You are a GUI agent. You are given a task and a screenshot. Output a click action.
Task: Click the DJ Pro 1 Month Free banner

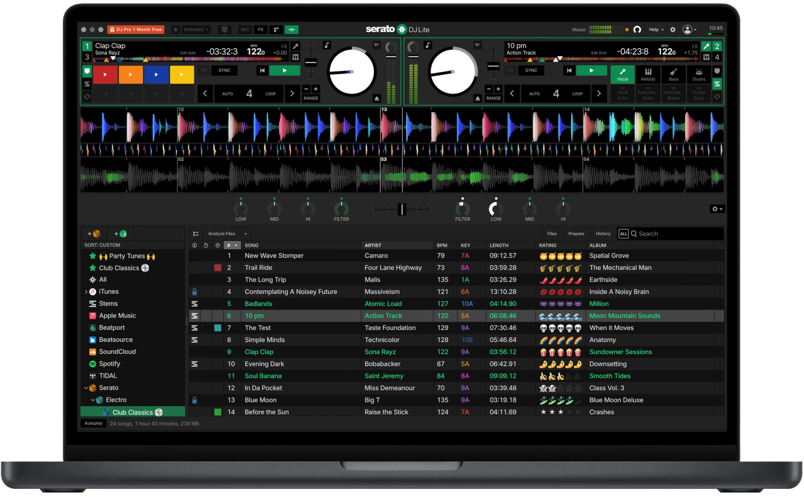coord(136,29)
